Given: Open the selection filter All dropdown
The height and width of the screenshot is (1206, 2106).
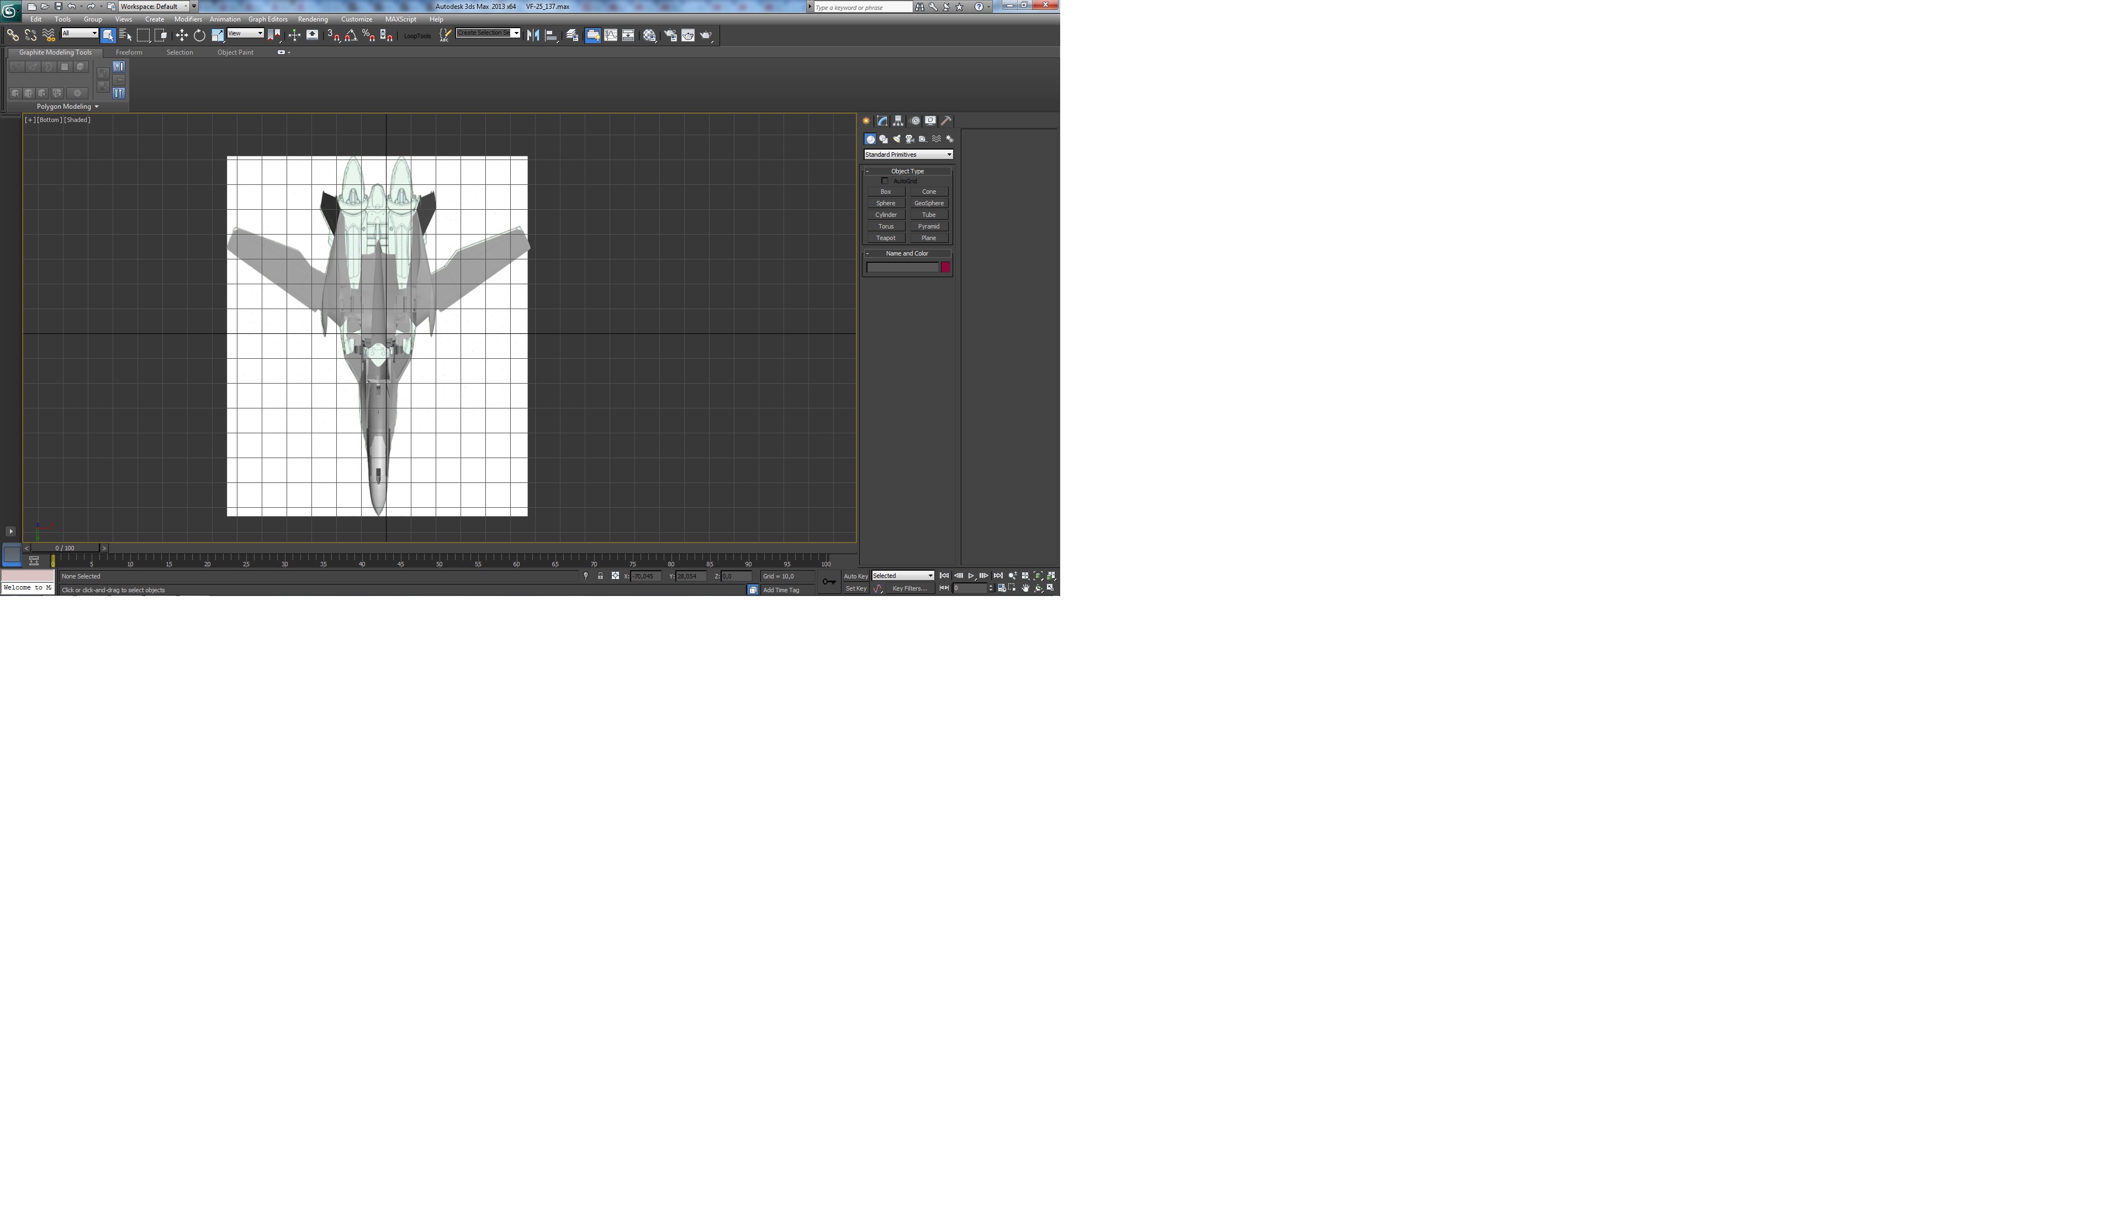Looking at the screenshot, I should 80,33.
